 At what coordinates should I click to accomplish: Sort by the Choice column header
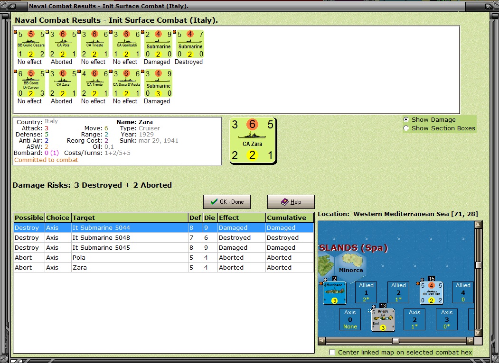point(58,218)
